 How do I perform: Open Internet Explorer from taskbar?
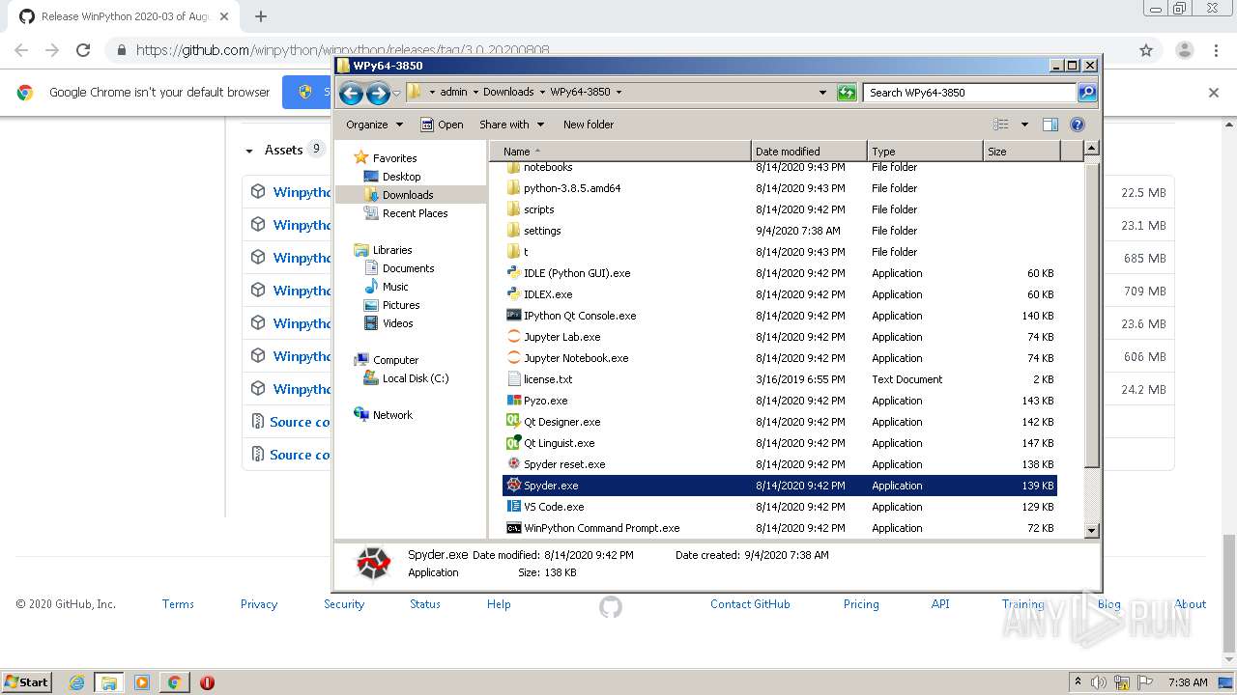76,682
